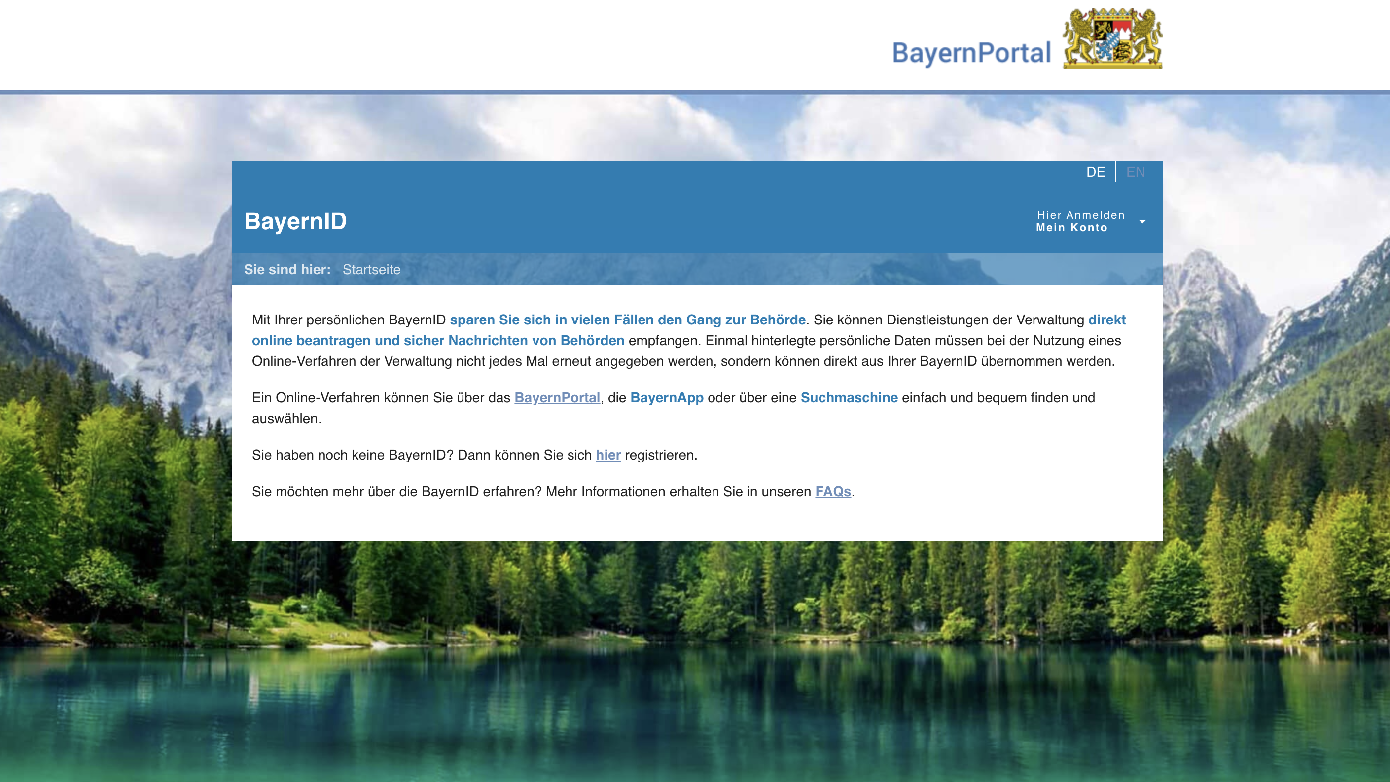Click the hier link to register
The height and width of the screenshot is (782, 1390).
point(608,455)
